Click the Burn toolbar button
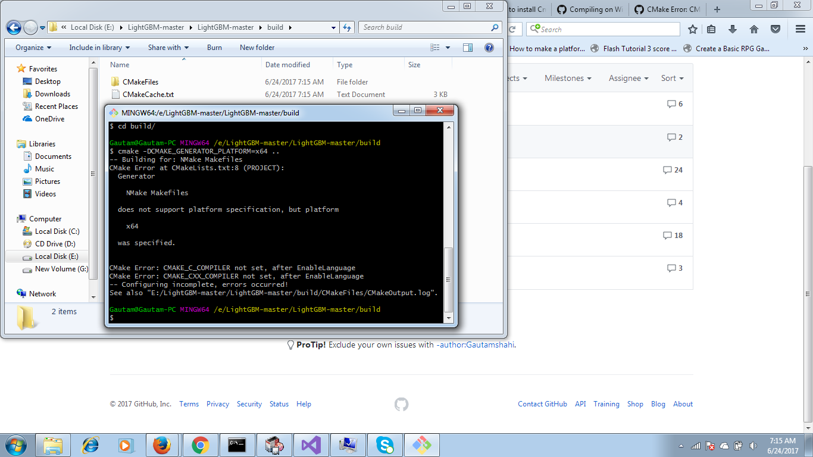Screen dimensions: 813x457 point(214,48)
